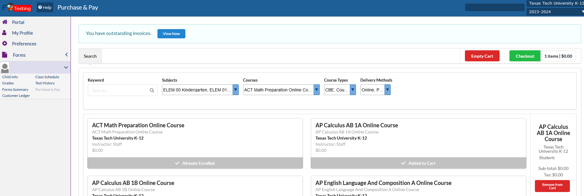Open the Subjects dropdown
The image size is (584, 196).
pyautogui.click(x=200, y=90)
